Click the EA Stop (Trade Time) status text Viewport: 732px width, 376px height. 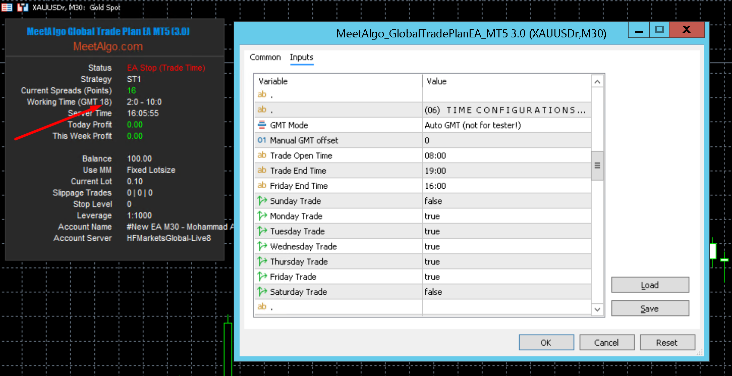click(x=166, y=68)
